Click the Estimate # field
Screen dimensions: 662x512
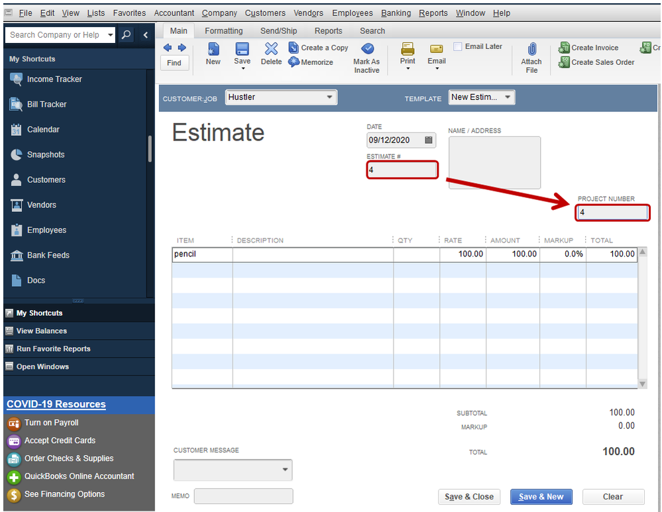pos(402,170)
